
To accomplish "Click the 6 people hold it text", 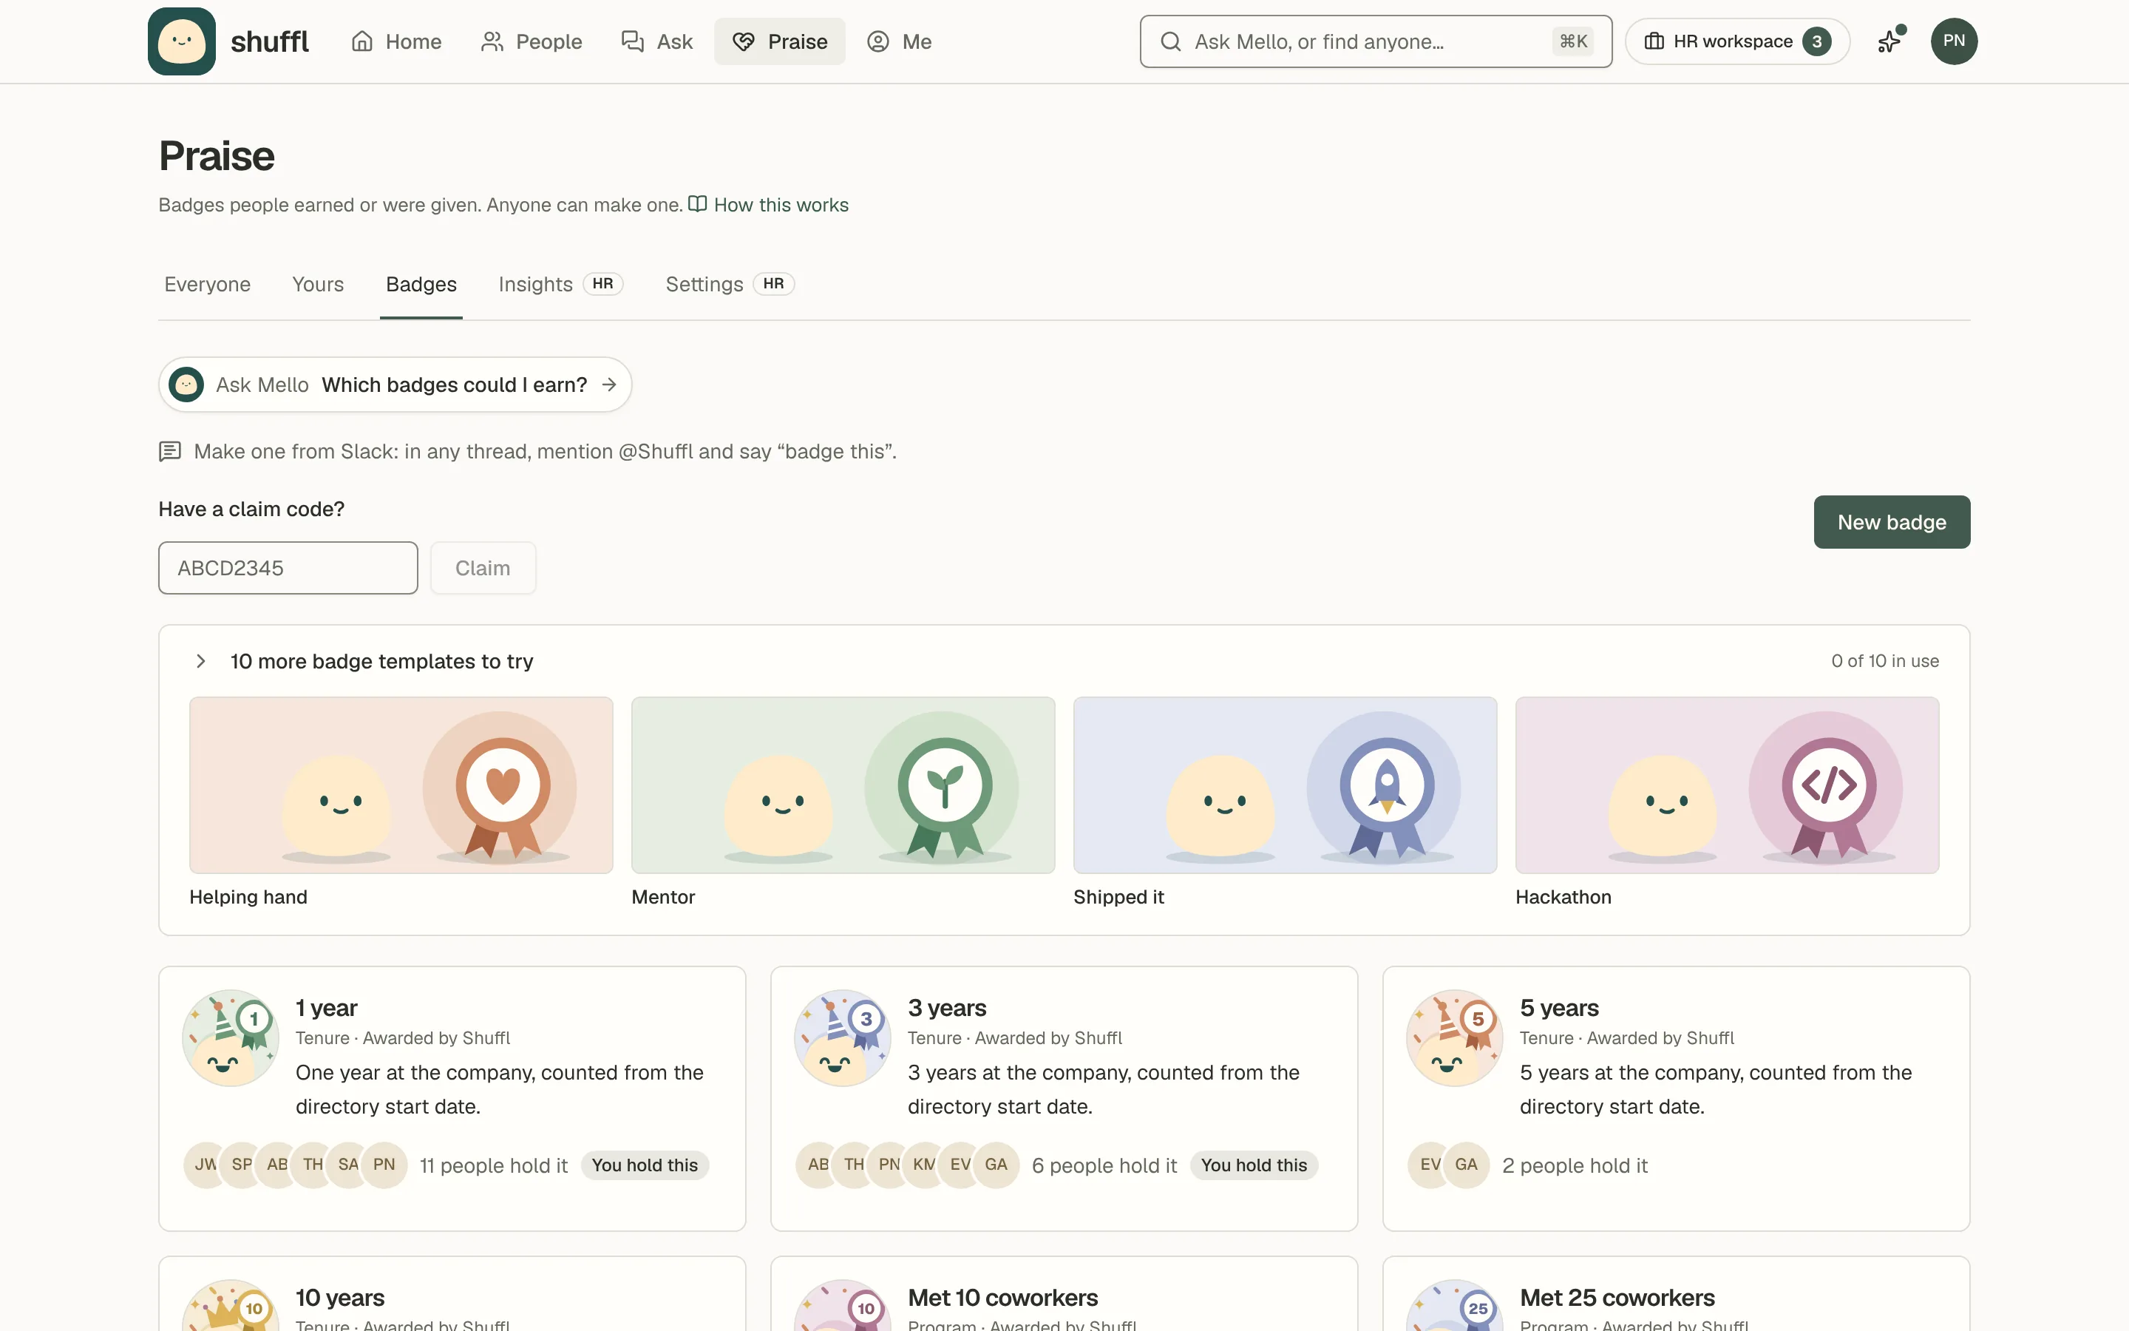I will tap(1104, 1165).
